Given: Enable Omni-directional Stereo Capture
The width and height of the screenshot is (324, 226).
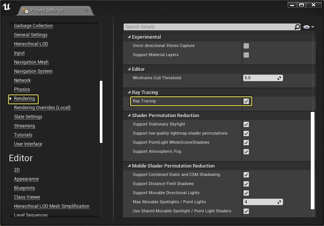Looking at the screenshot, I should pos(246,46).
